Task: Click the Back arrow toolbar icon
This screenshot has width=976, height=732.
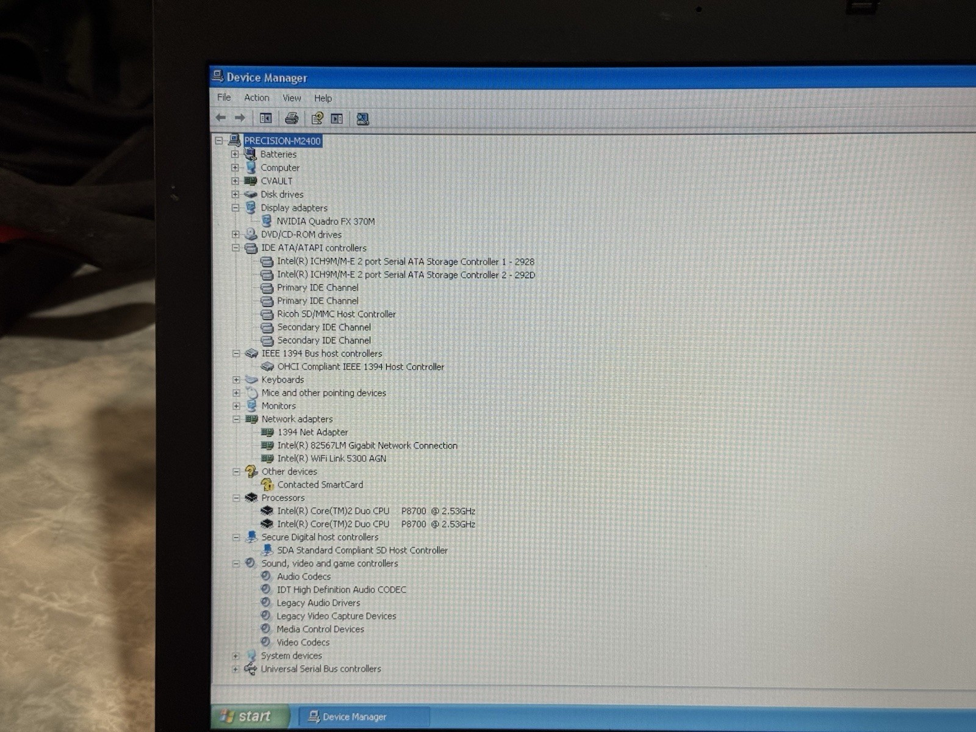Action: click(x=221, y=118)
